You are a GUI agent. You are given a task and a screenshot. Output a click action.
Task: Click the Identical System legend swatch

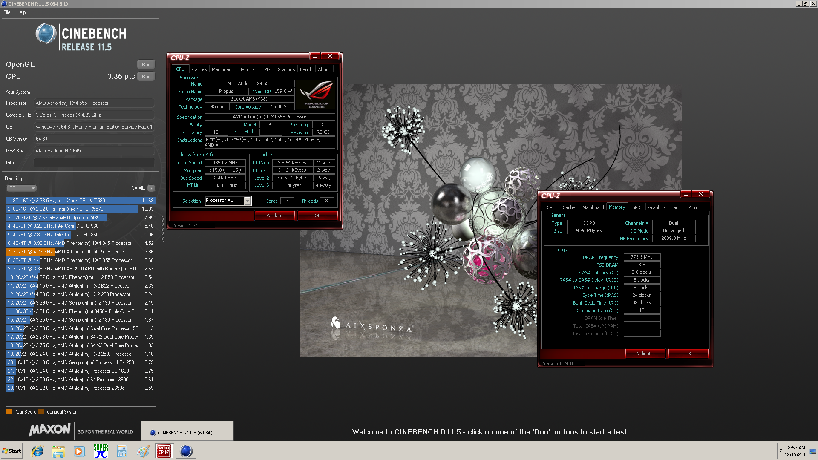41,412
